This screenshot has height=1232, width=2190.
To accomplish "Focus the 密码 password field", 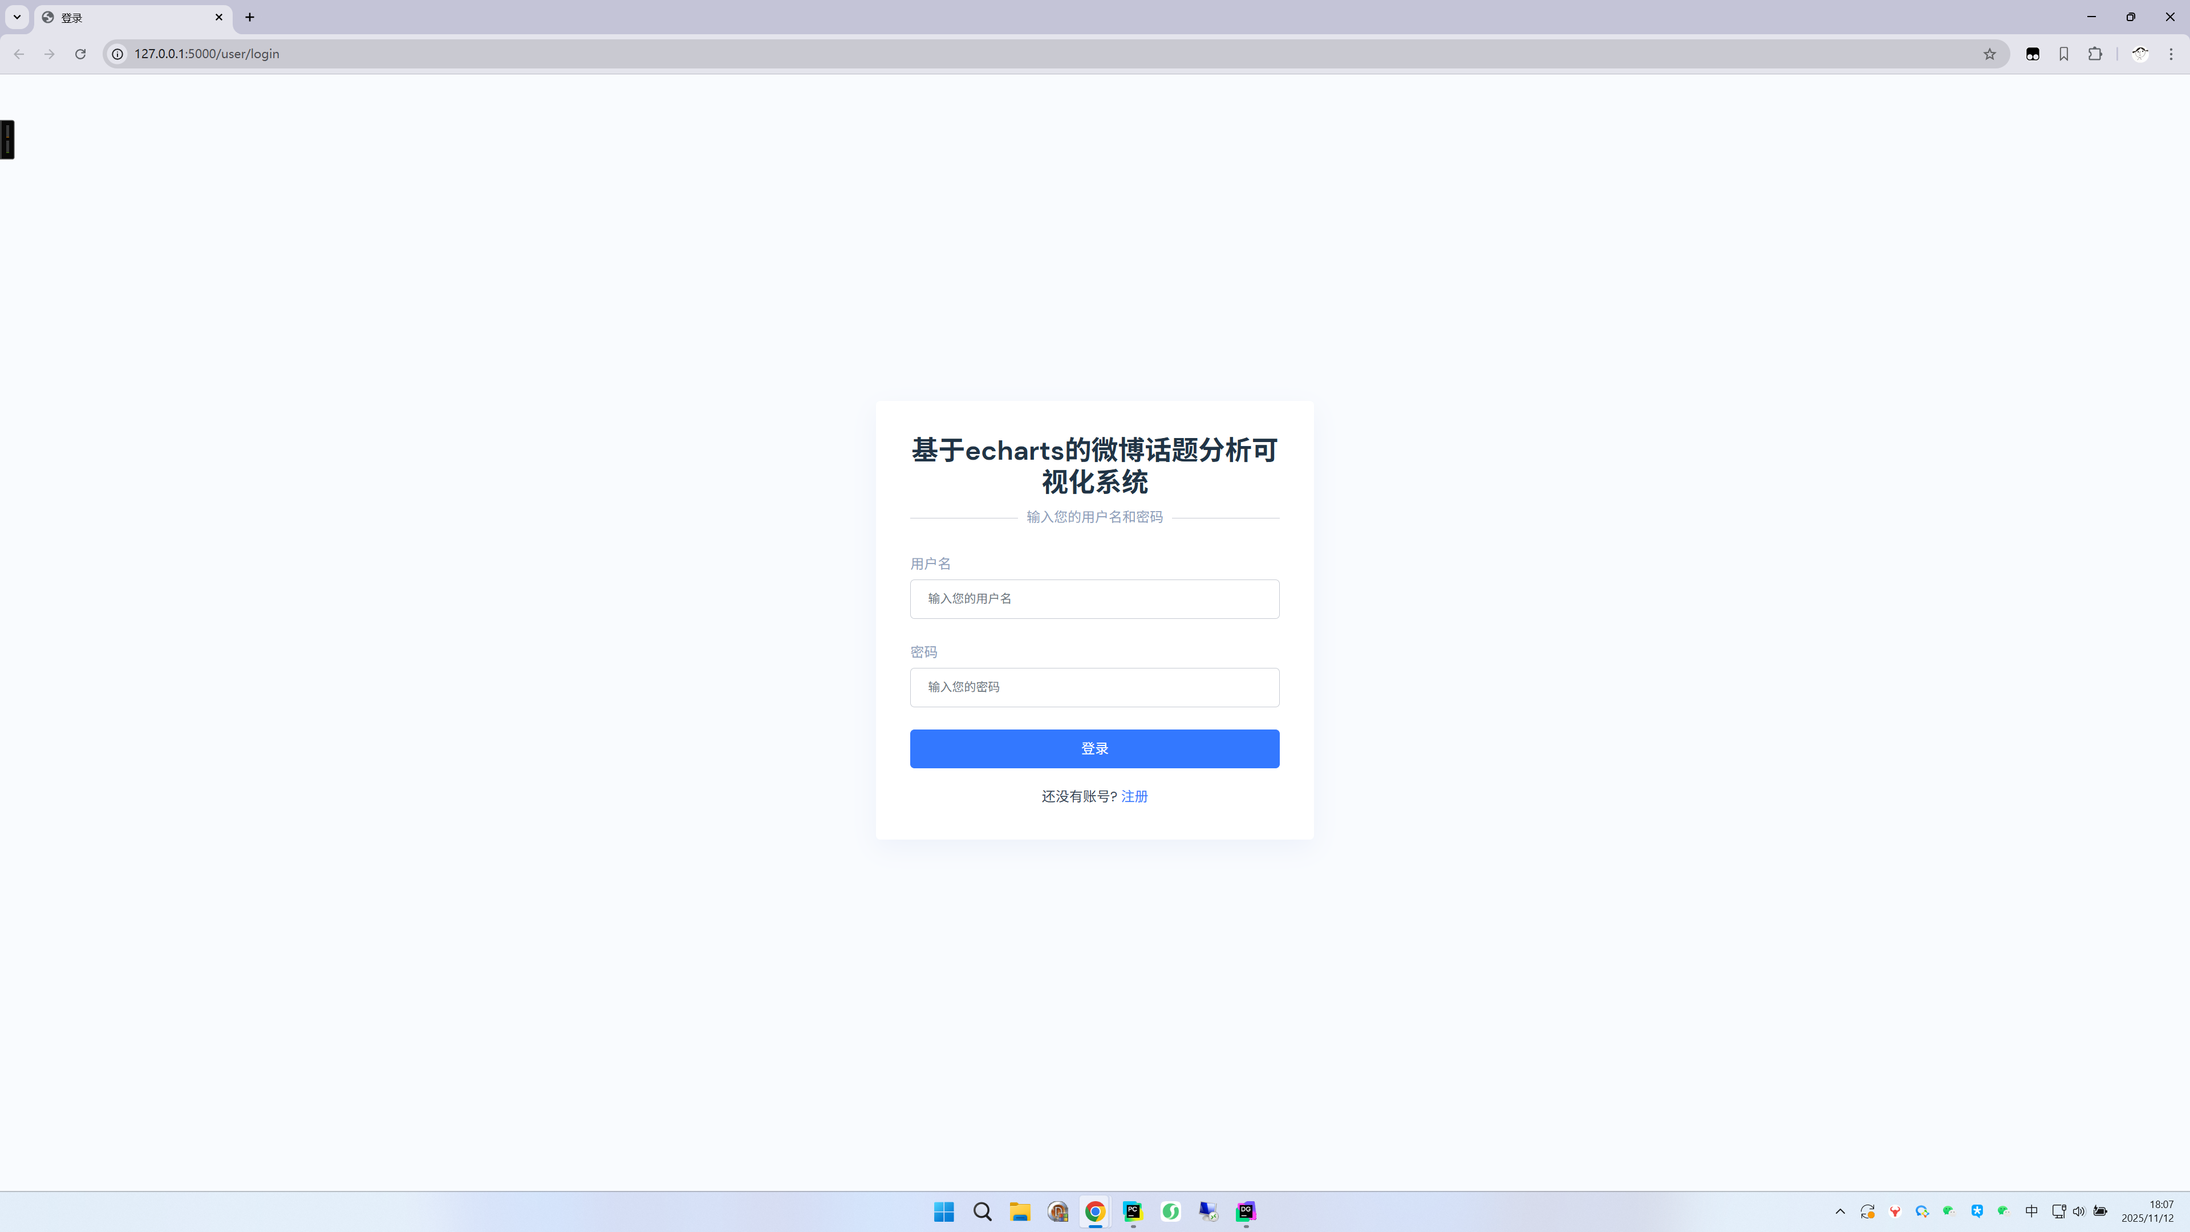I will pos(1094,687).
